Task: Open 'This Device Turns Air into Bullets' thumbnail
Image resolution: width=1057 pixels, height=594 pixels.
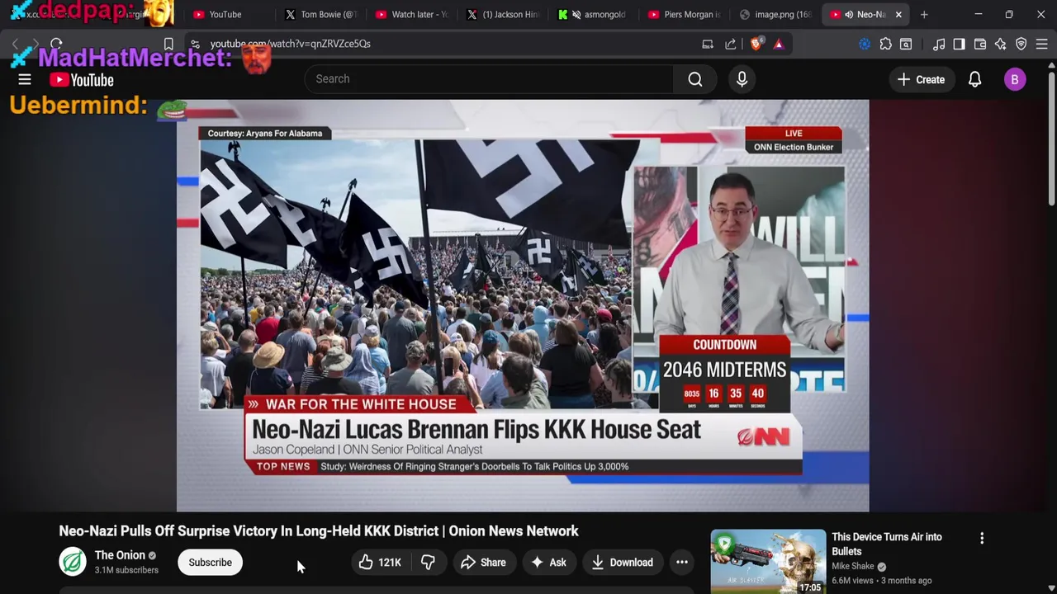Action: tap(768, 562)
